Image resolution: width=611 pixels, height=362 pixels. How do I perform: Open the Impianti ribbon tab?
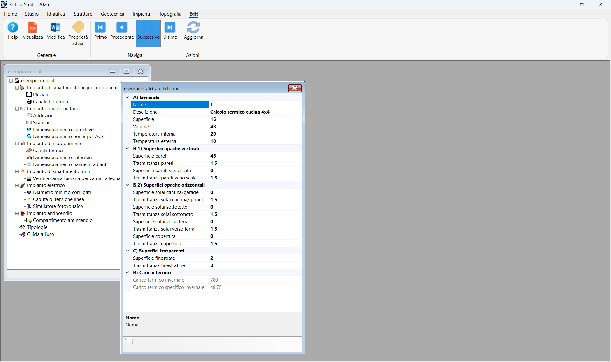point(141,14)
